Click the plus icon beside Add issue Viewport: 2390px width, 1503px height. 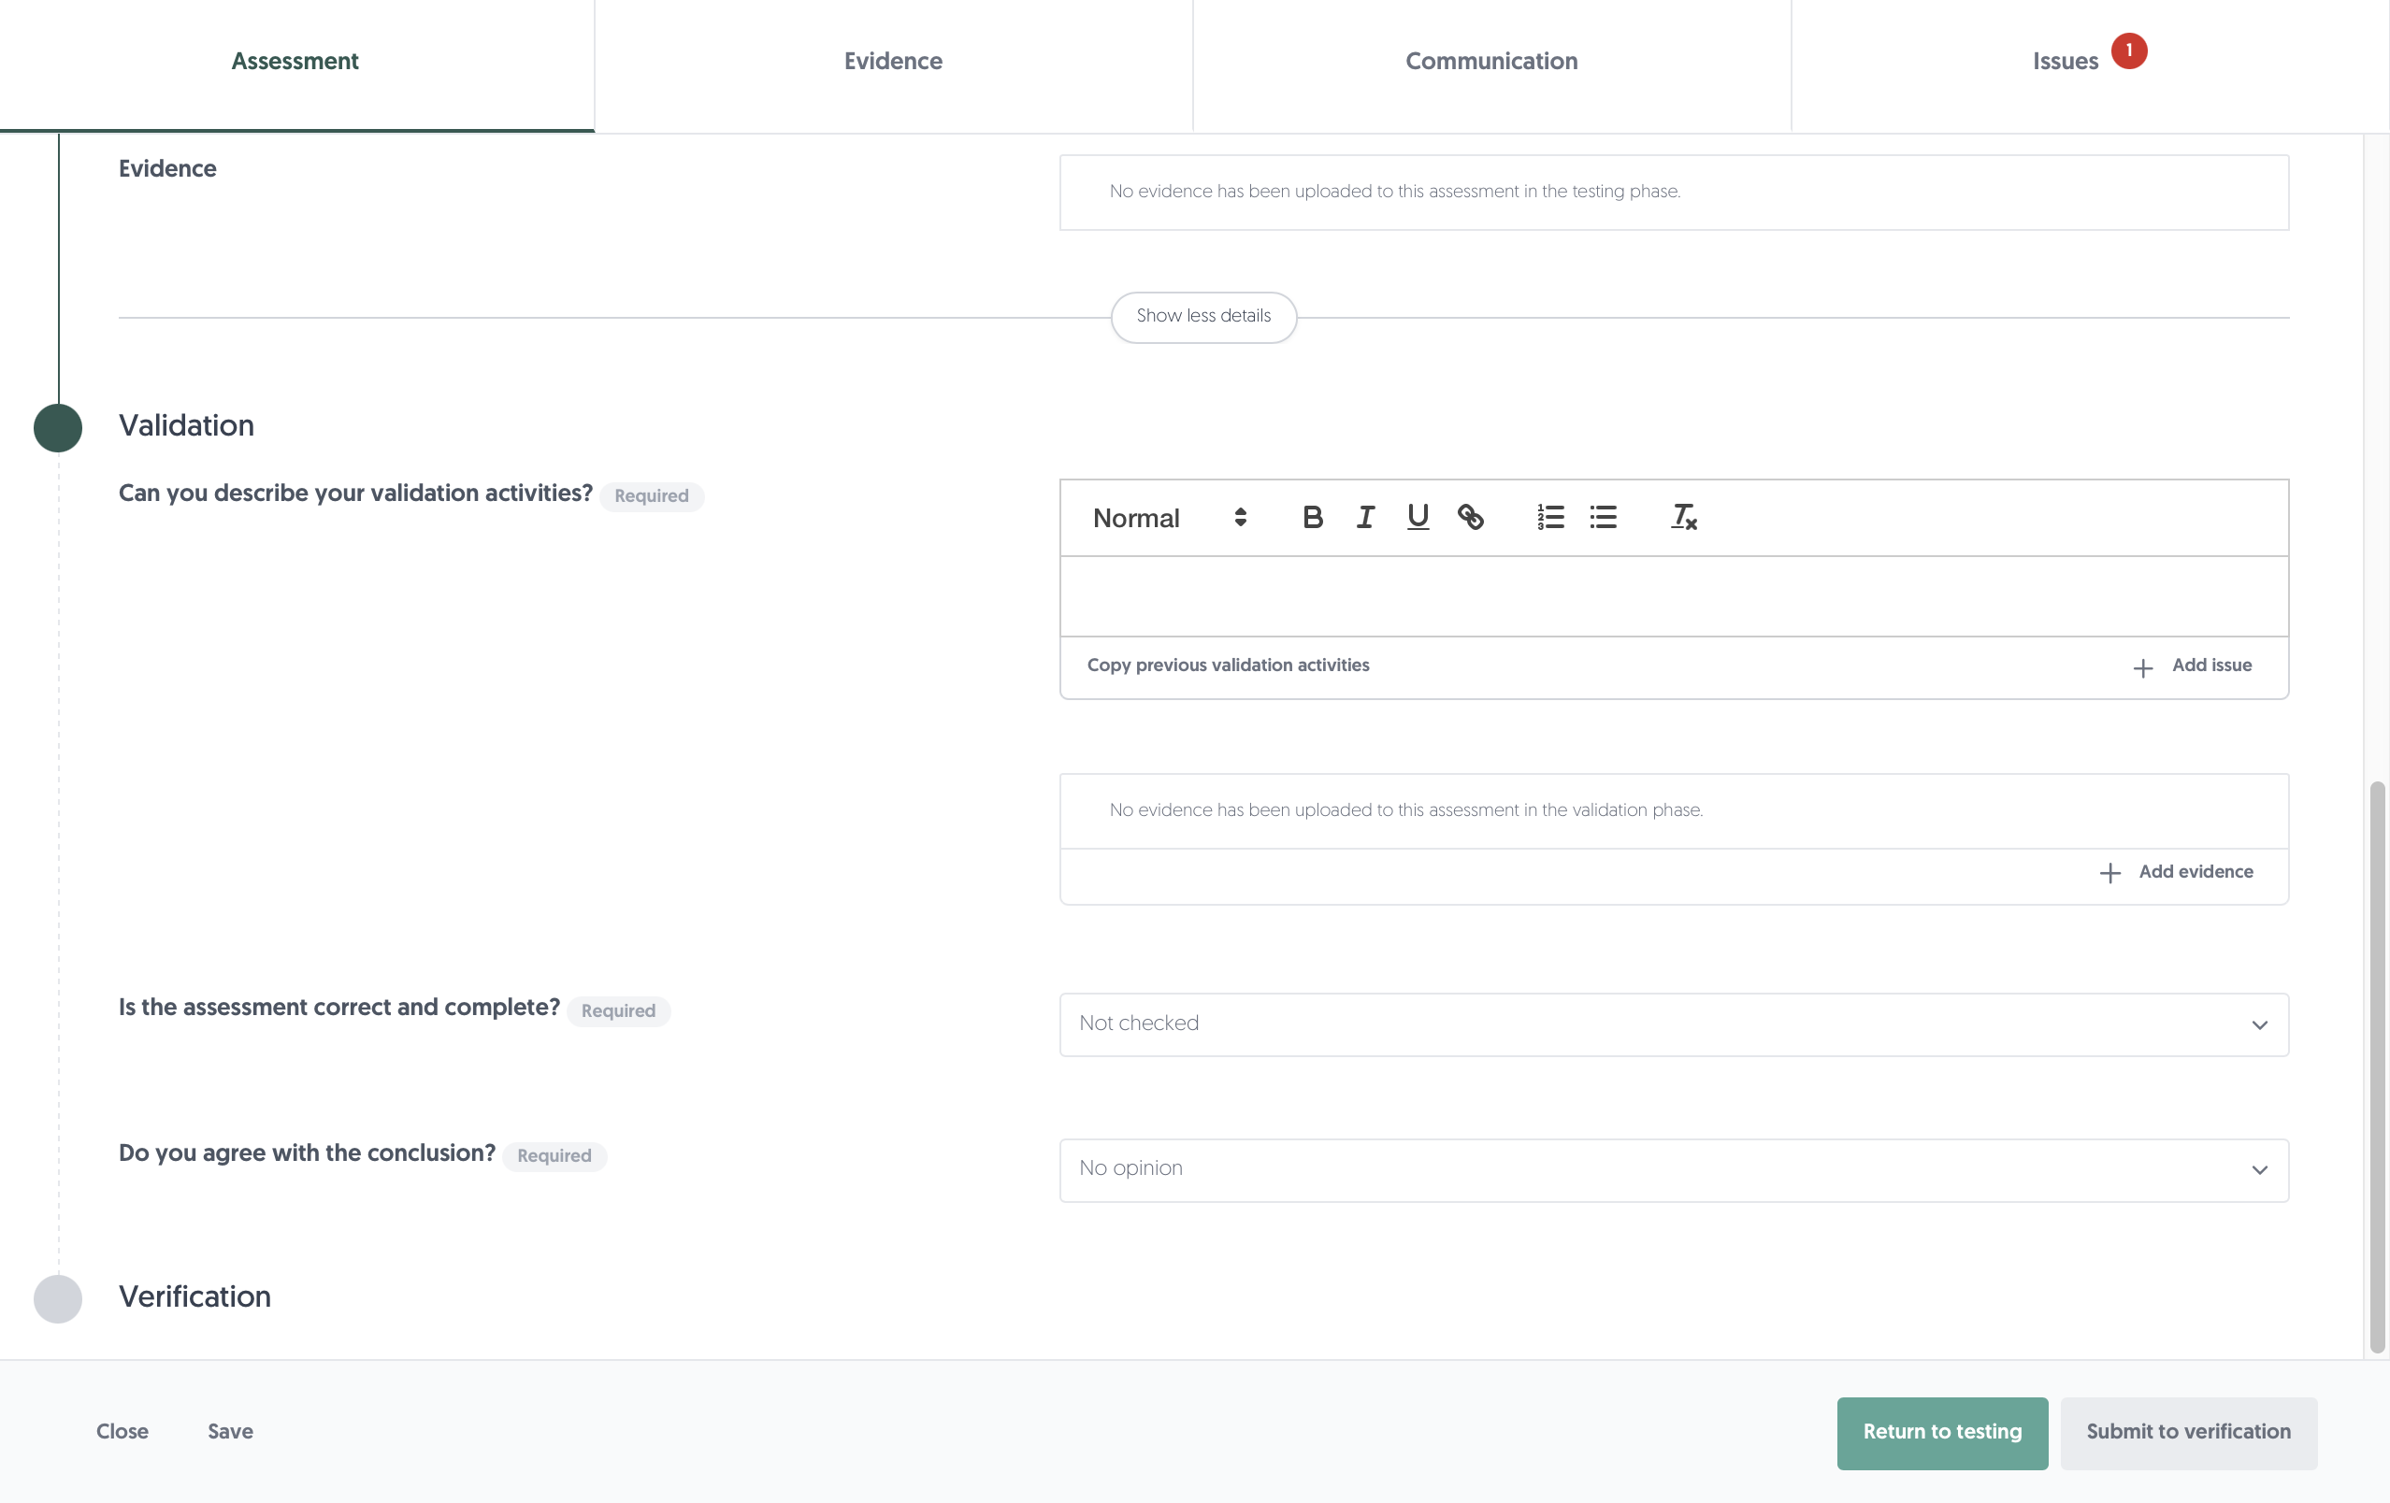click(2143, 667)
